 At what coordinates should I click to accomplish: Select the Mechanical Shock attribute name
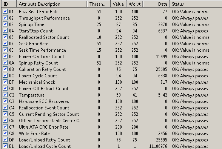37,82
